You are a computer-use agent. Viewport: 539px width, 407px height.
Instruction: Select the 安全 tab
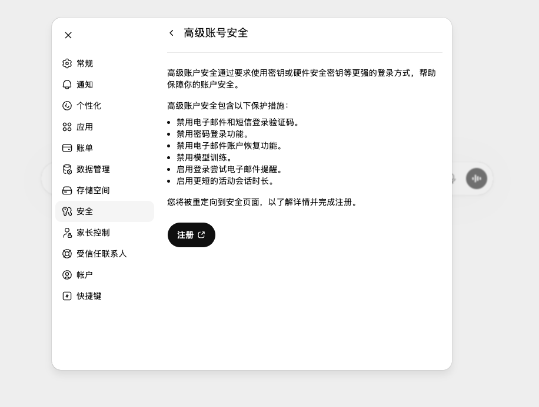(x=105, y=211)
